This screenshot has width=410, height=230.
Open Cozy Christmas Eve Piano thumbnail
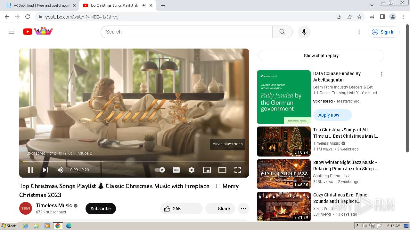click(x=284, y=206)
